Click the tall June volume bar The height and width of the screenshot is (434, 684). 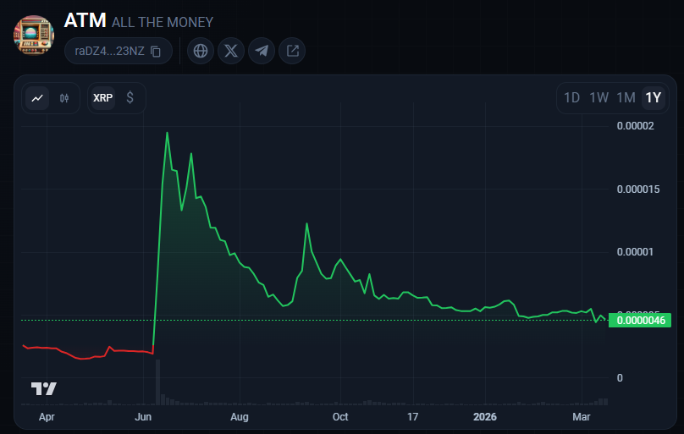tap(158, 382)
